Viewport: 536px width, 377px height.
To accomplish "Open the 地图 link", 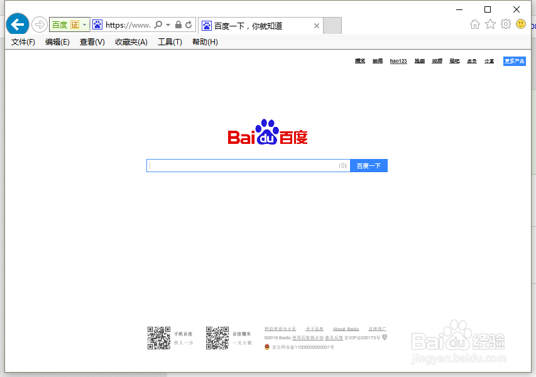I will tap(419, 61).
